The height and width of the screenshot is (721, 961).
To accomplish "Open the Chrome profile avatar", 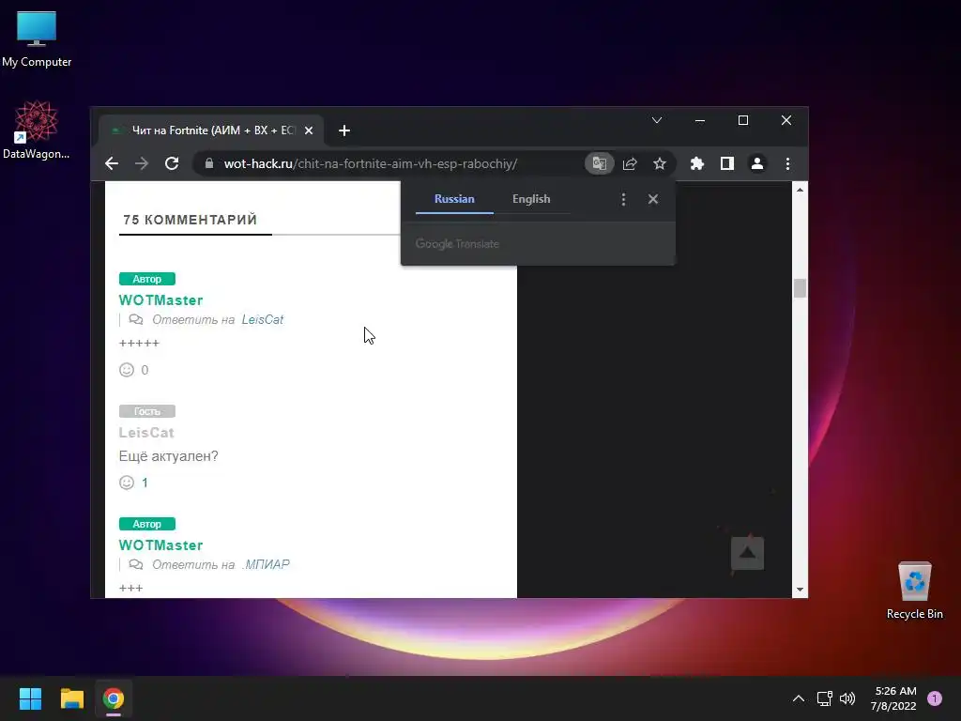I will [757, 163].
